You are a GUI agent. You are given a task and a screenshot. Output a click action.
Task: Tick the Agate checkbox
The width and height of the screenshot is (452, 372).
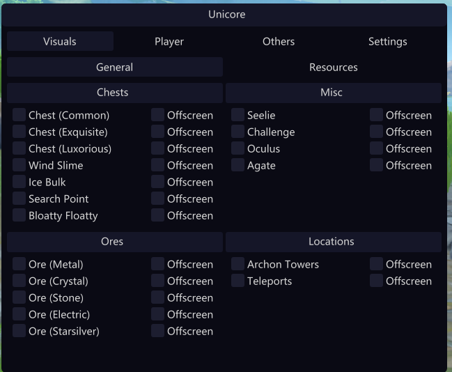(x=237, y=165)
